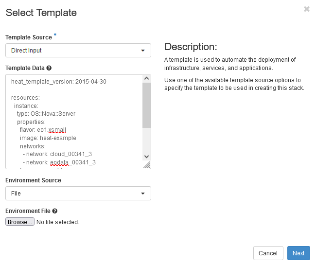The image size is (316, 266).
Task: Click the Template Data help icon
Action: [x=49, y=69]
